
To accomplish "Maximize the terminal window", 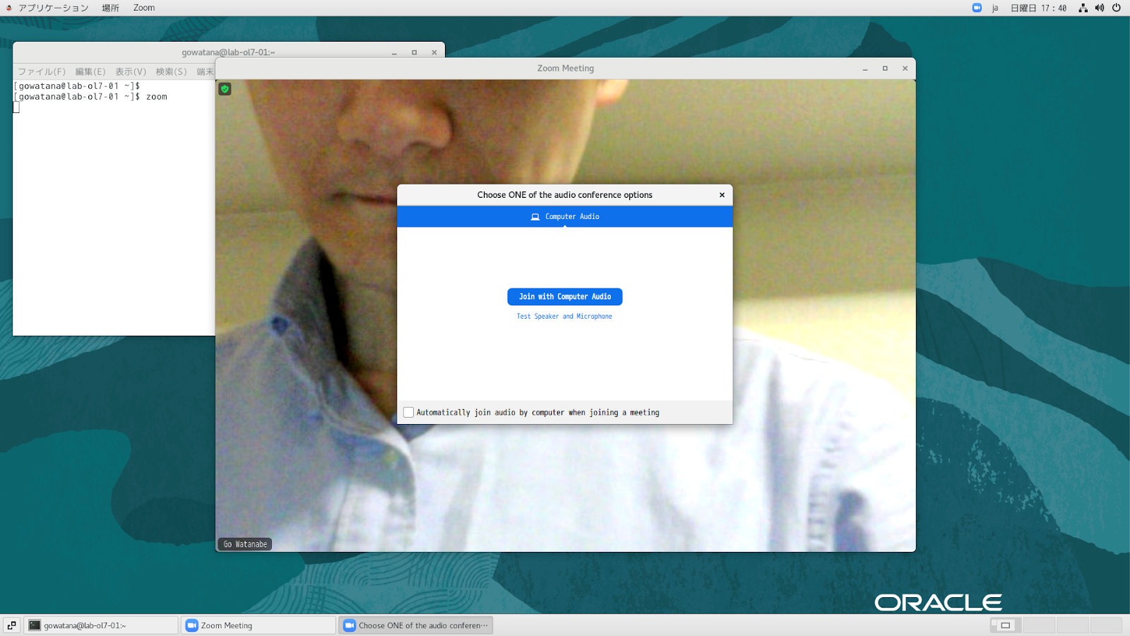I will [414, 52].
